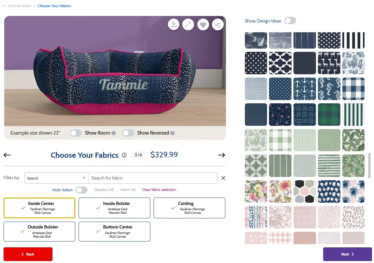This screenshot has width=374, height=263.
Task: Clear the fabric search with X icon
Action: pos(223,178)
